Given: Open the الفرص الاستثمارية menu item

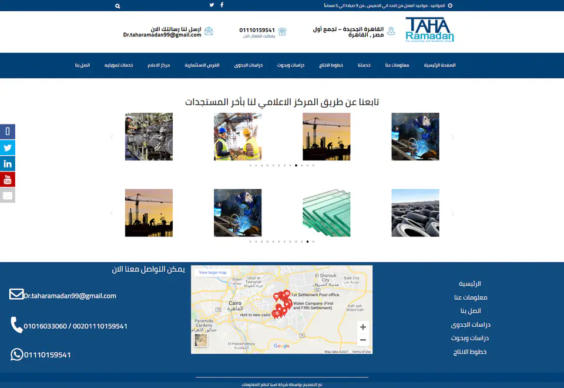Looking at the screenshot, I should tap(202, 65).
